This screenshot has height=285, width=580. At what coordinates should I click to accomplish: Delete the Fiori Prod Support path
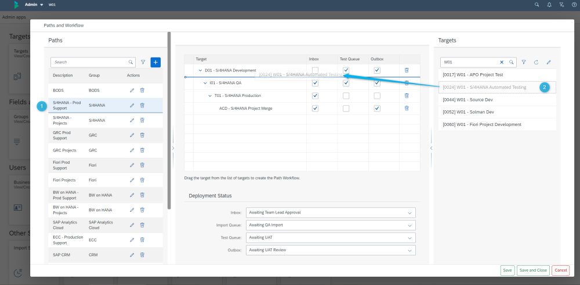142,165
